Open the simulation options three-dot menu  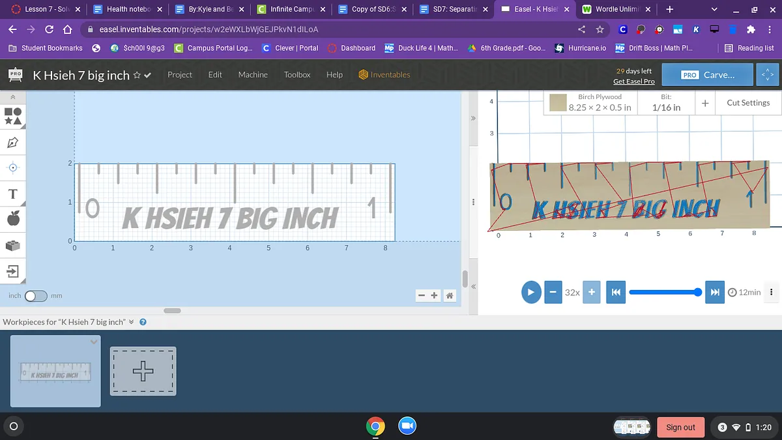coord(772,292)
